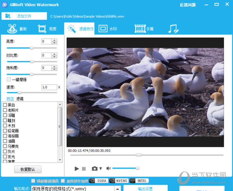Click the watermark rectangle icon

point(103,28)
